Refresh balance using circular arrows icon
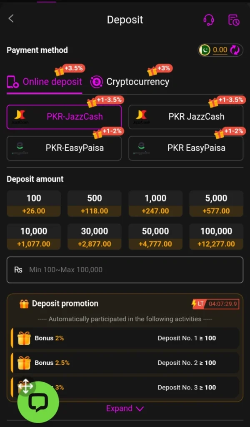Viewport: 250px width, 427px height. (235, 50)
